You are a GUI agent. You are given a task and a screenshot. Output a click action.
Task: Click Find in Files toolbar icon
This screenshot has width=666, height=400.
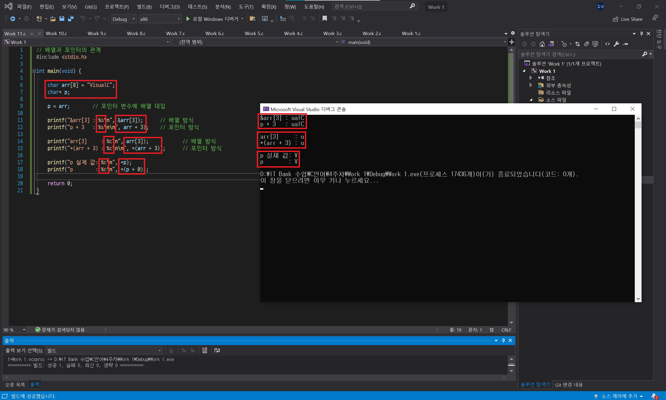click(x=252, y=18)
